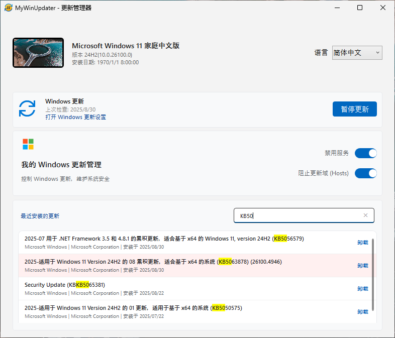The width and height of the screenshot is (395, 338).
Task: Toggle the 禁用服务 switch
Action: pyautogui.click(x=366, y=153)
